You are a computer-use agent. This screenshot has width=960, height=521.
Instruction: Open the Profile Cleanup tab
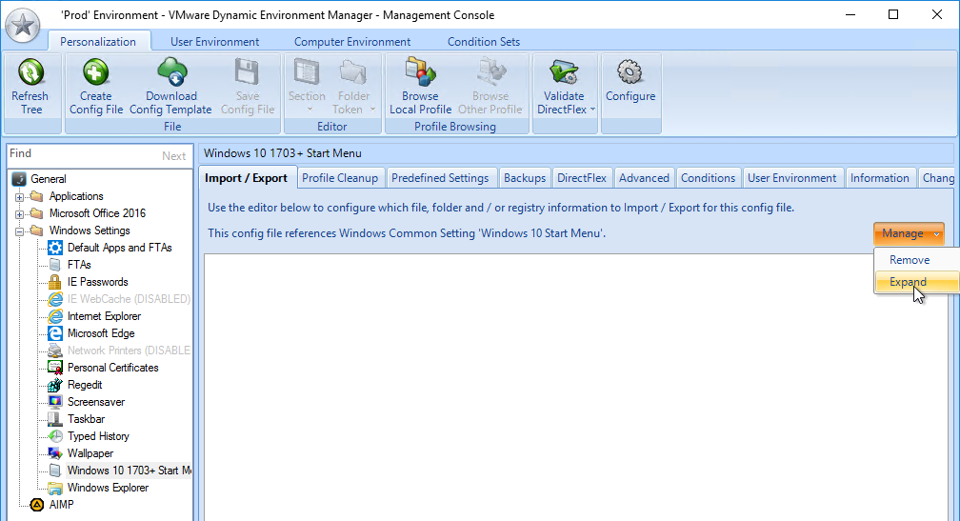(x=340, y=177)
